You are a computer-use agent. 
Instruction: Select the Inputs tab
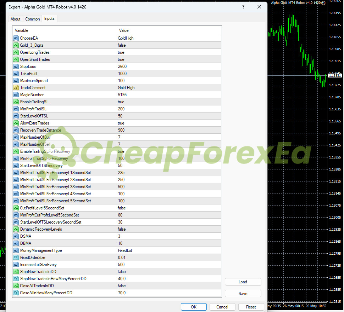tap(49, 19)
